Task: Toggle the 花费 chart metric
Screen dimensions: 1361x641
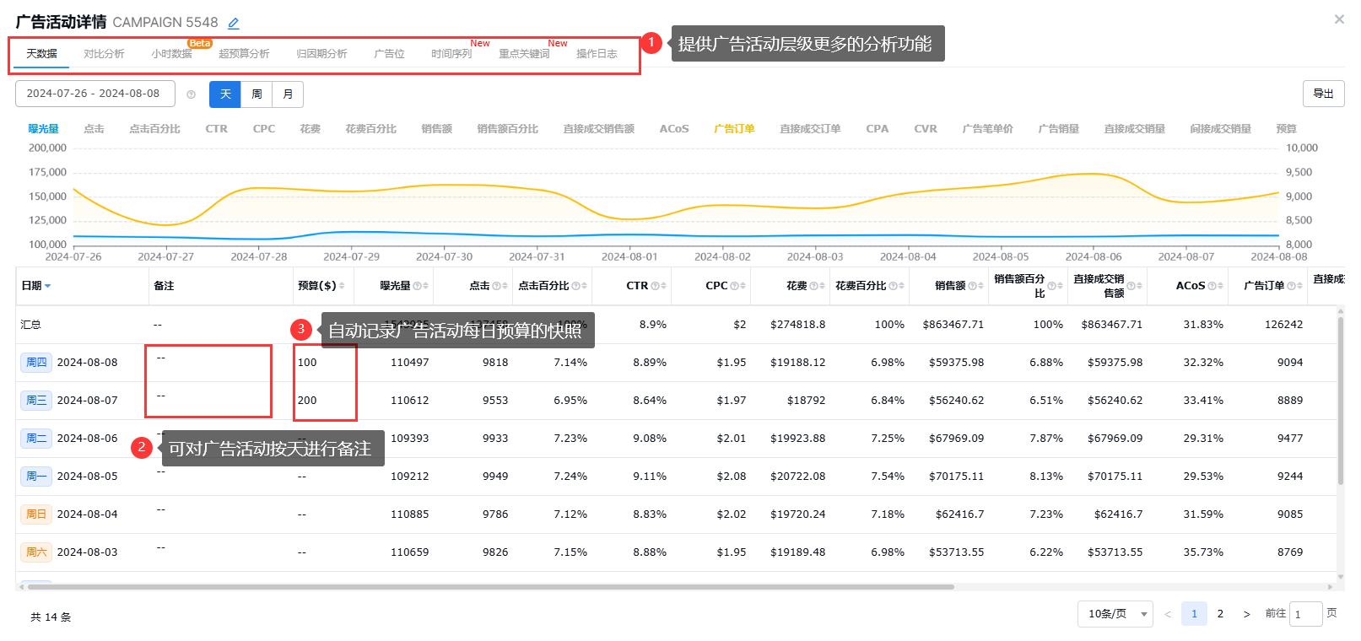Action: [x=310, y=129]
